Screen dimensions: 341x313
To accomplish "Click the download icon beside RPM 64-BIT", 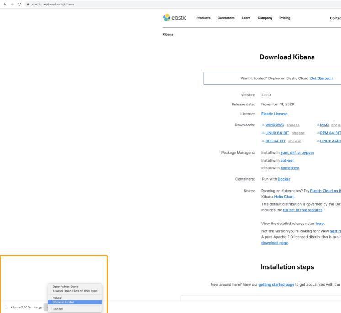I will [x=318, y=133].
